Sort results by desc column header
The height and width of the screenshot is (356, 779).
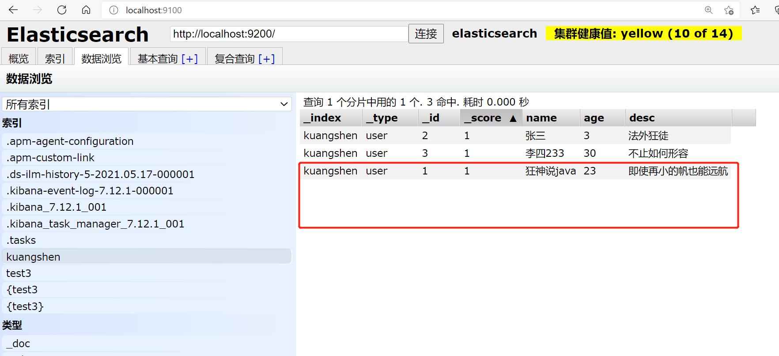coord(678,118)
